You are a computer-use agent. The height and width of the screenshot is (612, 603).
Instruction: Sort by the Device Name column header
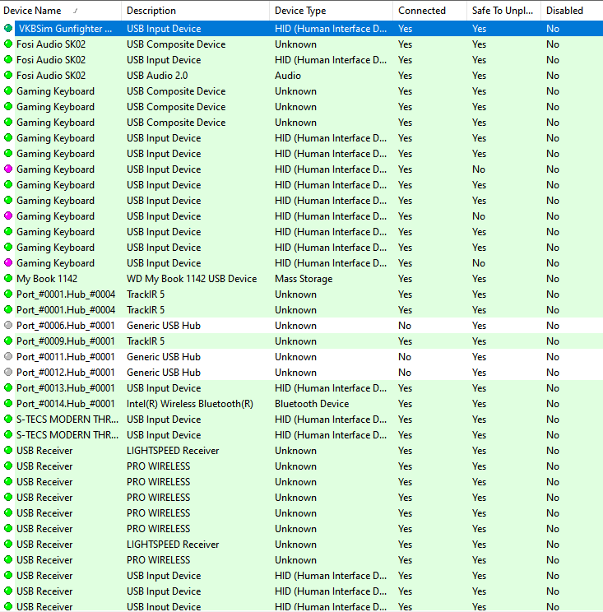(61, 11)
